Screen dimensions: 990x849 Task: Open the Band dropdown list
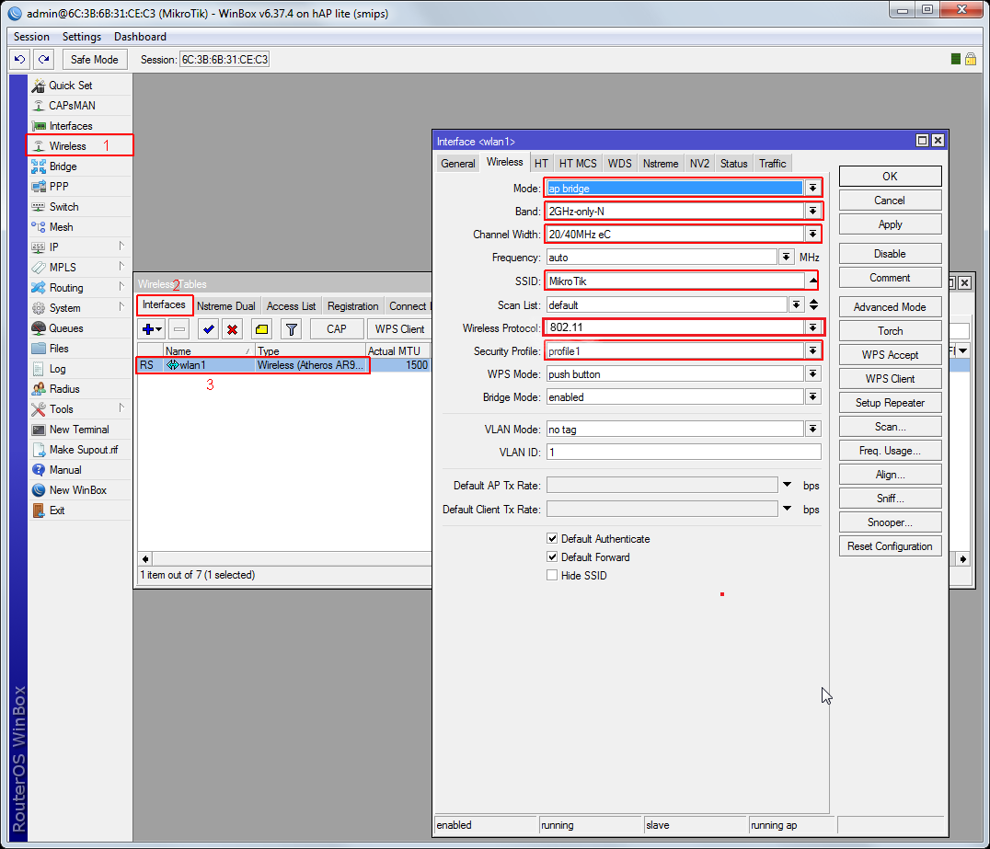[812, 211]
